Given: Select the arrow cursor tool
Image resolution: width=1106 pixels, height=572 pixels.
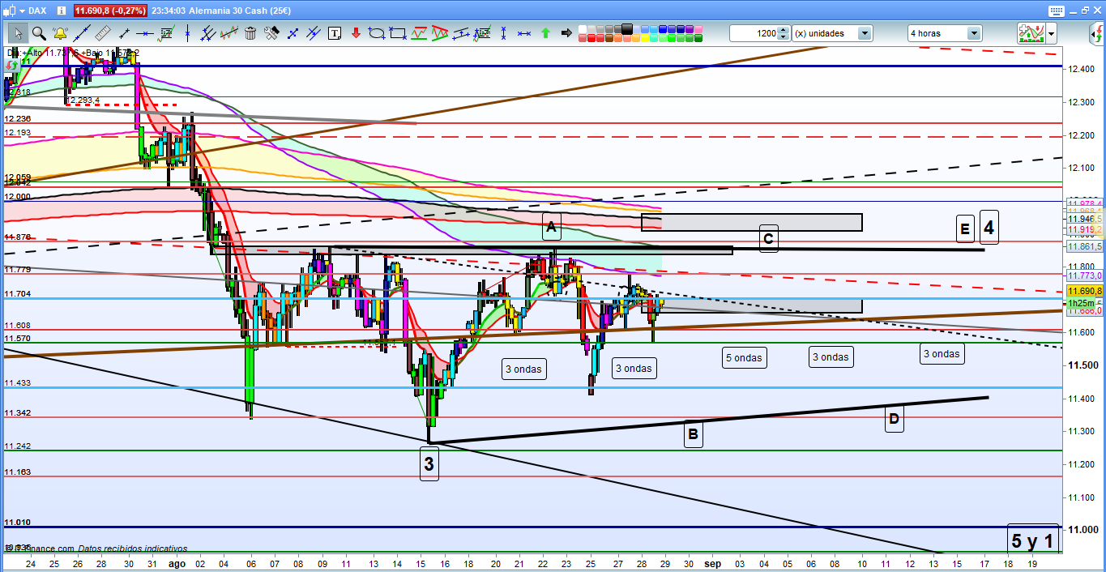Looking at the screenshot, I should coord(18,33).
